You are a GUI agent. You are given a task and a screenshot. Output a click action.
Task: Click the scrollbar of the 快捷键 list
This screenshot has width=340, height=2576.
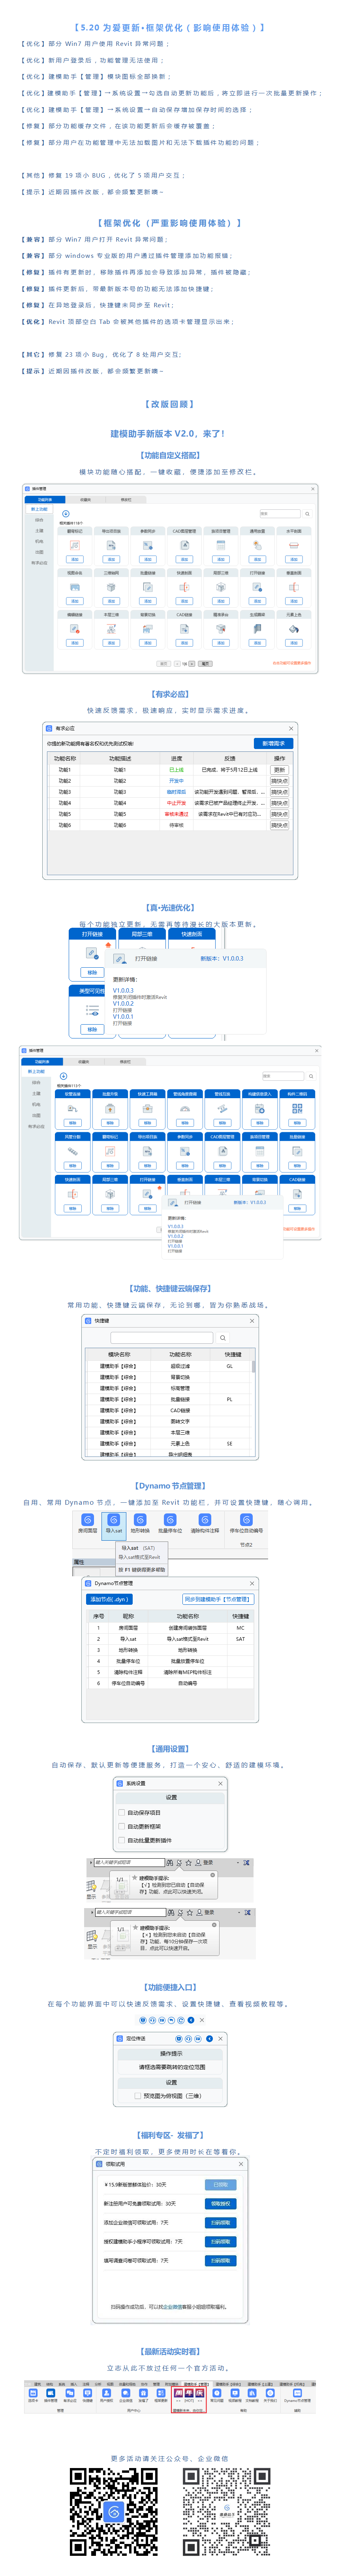point(253,1366)
